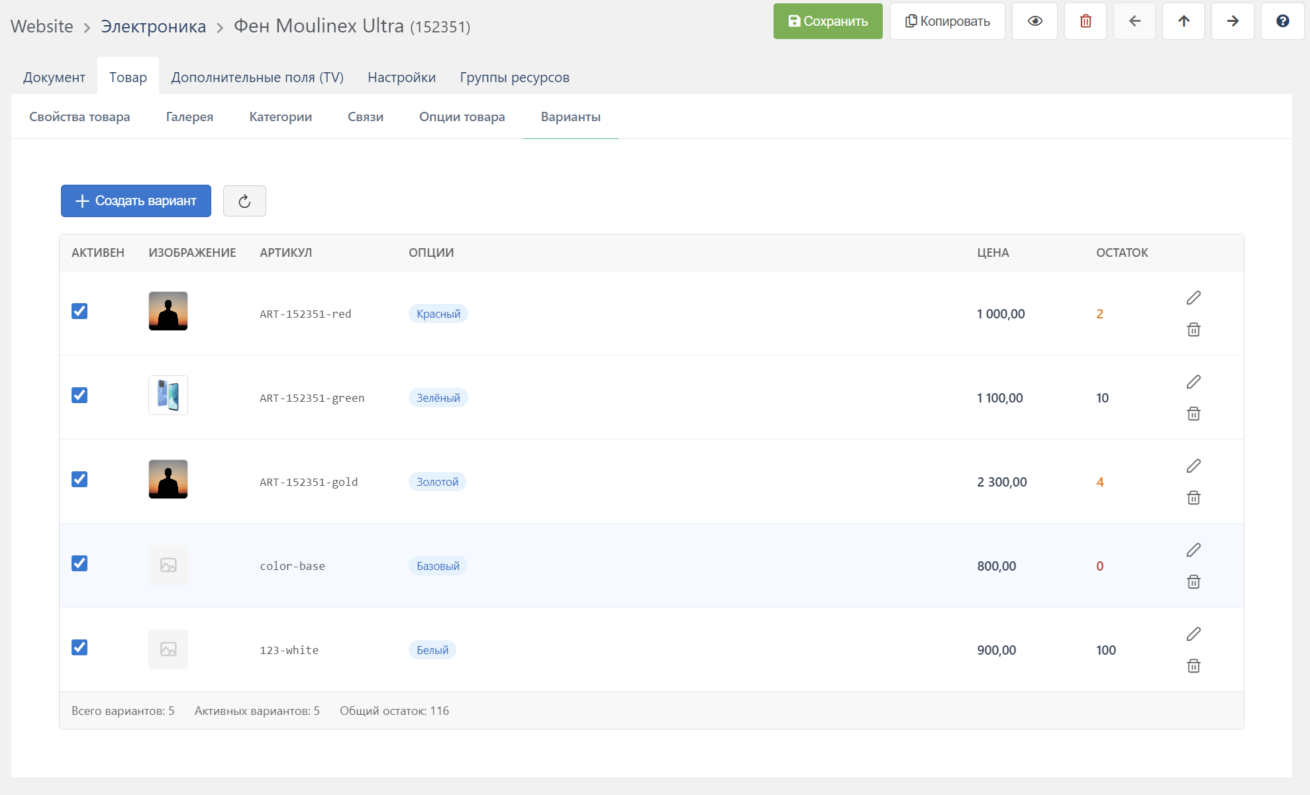The height and width of the screenshot is (795, 1310).
Task: Disable the 123-white variant checkbox
Action: coord(79,647)
